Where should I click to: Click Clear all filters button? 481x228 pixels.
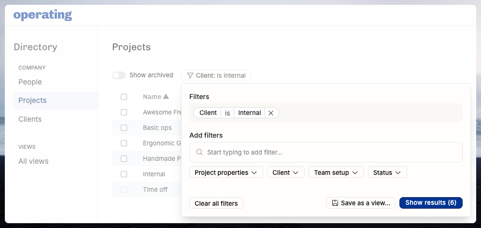(x=216, y=203)
